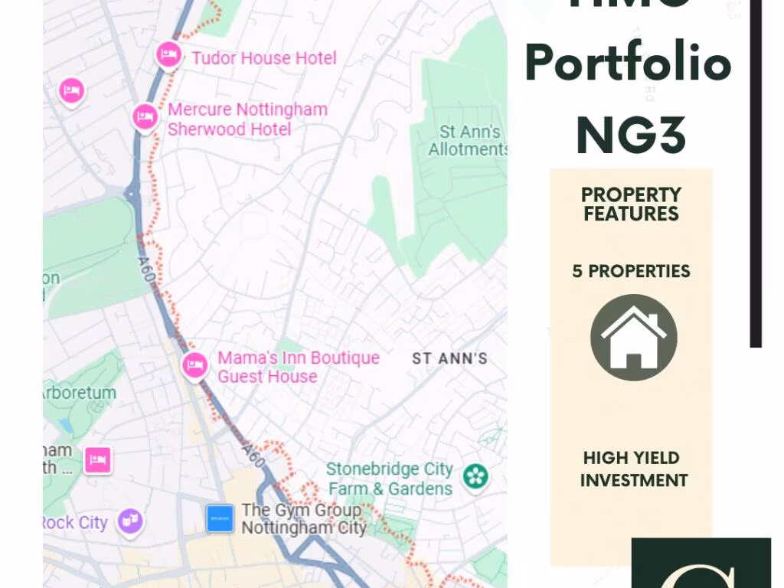
Task: Click the PROPERTY FEATURES heading
Action: (x=631, y=204)
